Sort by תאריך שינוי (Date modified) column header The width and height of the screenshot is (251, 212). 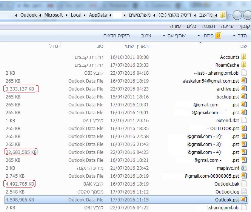tap(137, 46)
